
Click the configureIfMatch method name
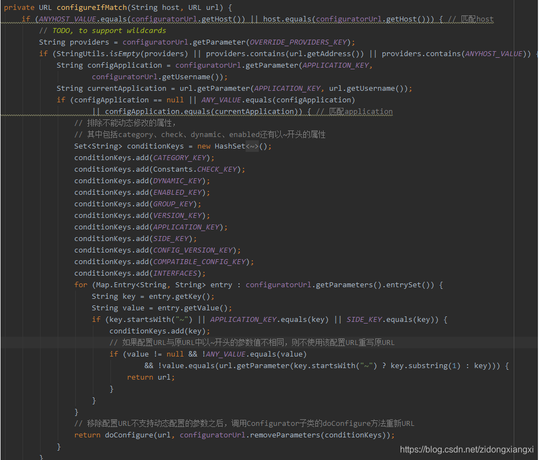(x=92, y=8)
